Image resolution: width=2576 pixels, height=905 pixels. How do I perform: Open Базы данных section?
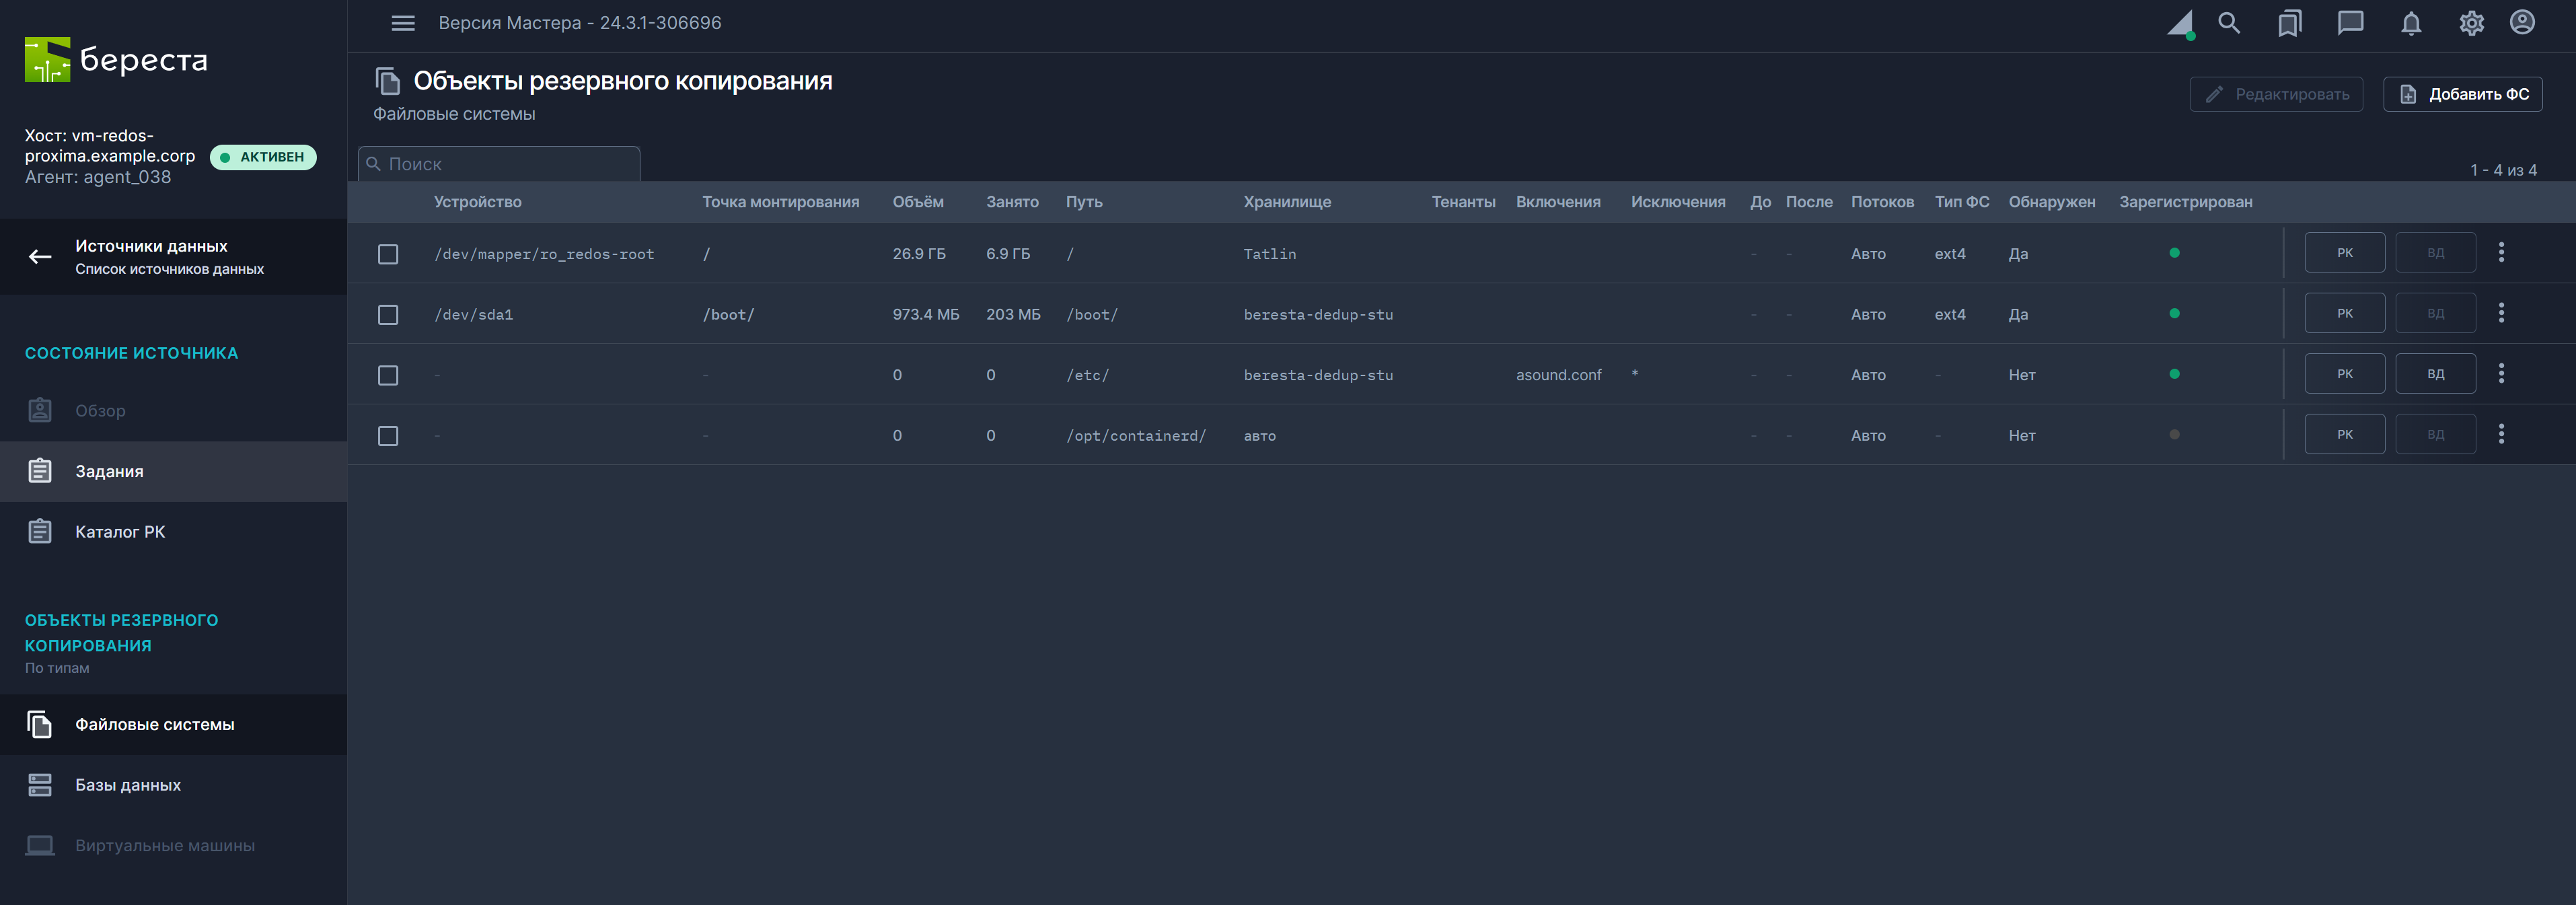point(128,785)
